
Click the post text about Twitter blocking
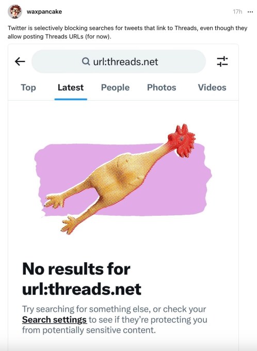pos(127,32)
